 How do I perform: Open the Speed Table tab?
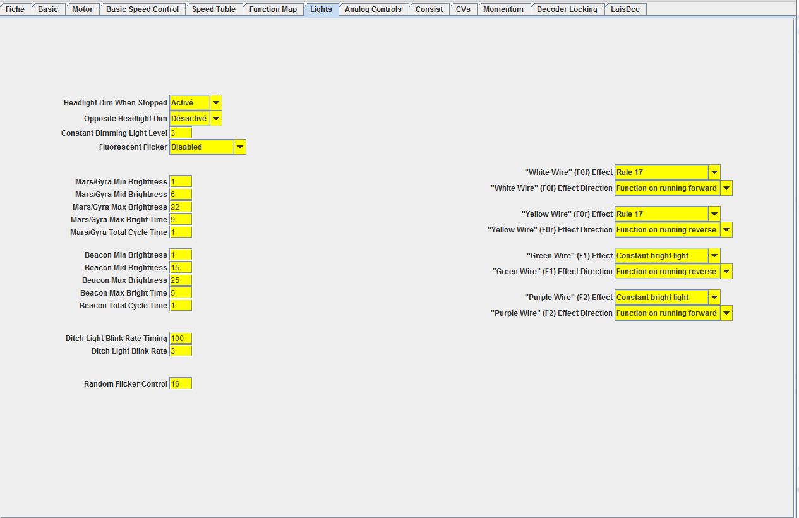(x=213, y=9)
